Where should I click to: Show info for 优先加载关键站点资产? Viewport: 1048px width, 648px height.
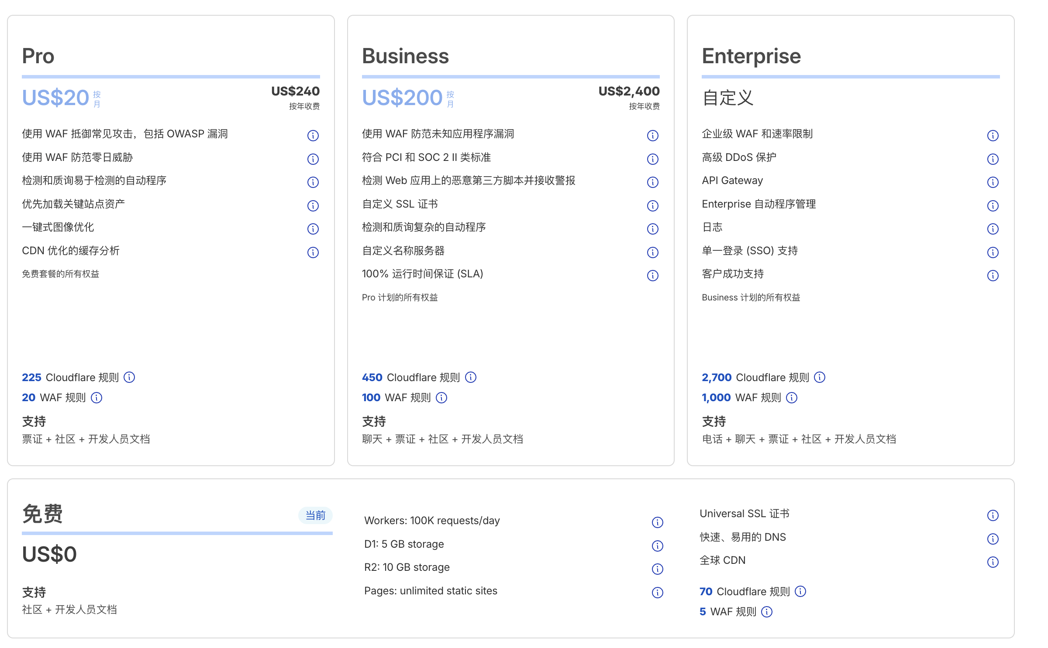point(313,206)
